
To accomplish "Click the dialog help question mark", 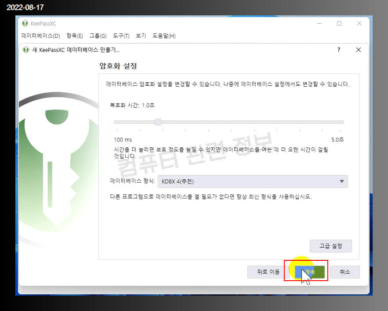I will [x=339, y=50].
